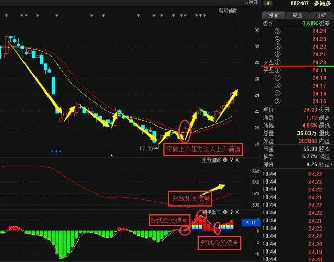Click the 17.39 low price label
The height and width of the screenshot is (262, 334).
click(x=147, y=149)
